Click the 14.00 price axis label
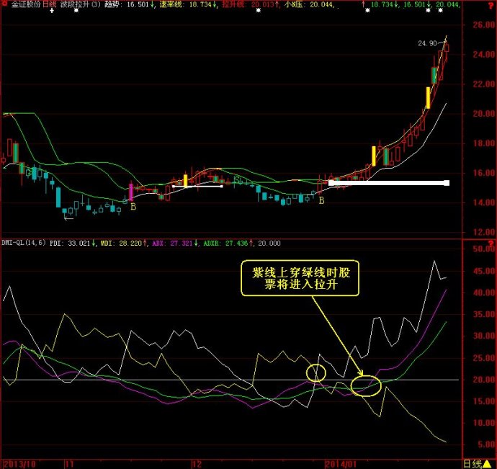497x469 pixels. (483, 202)
